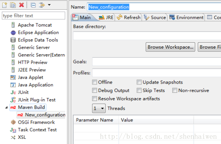Select Generic Server icon

coord(13,47)
